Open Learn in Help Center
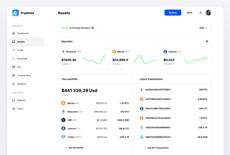This screenshot has height=155, width=230. [26, 109]
